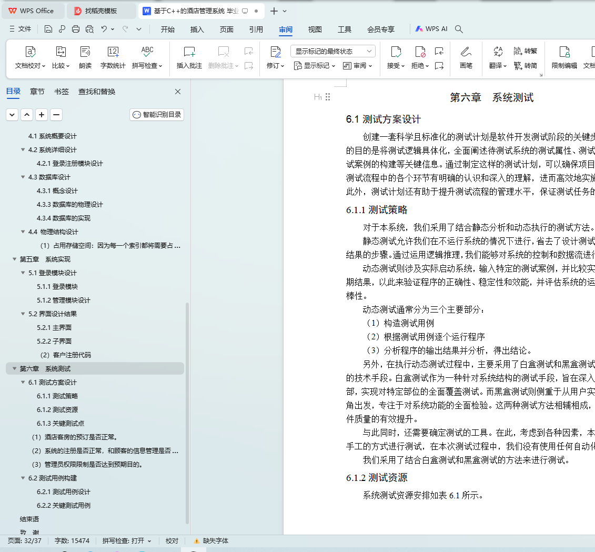Run 拼写检查 spell check

point(147,57)
